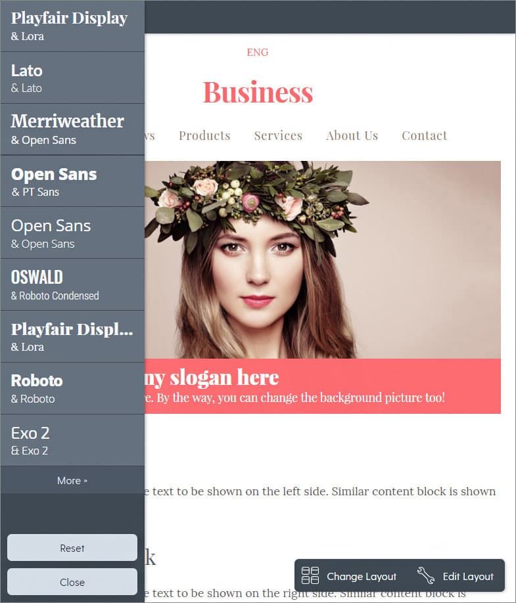Go to the Services menu item
Image resolution: width=516 pixels, height=603 pixels.
point(278,135)
